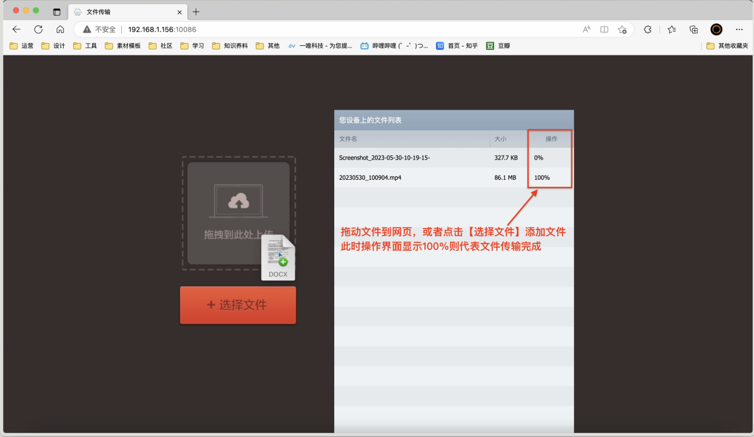Open the read aloud feature icon
This screenshot has width=754, height=437.
pos(586,29)
